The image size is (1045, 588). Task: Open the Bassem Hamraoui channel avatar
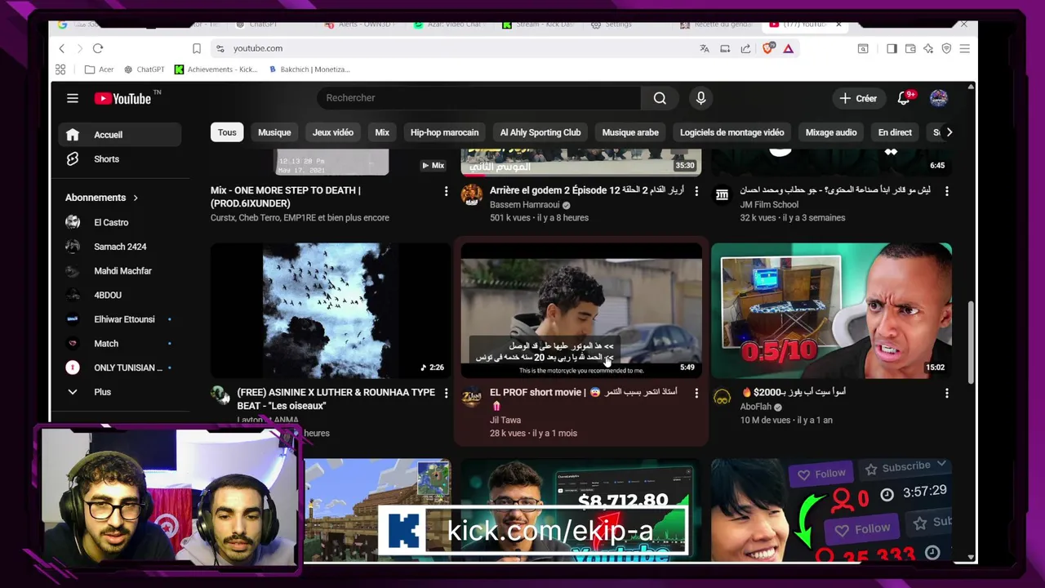(x=471, y=194)
